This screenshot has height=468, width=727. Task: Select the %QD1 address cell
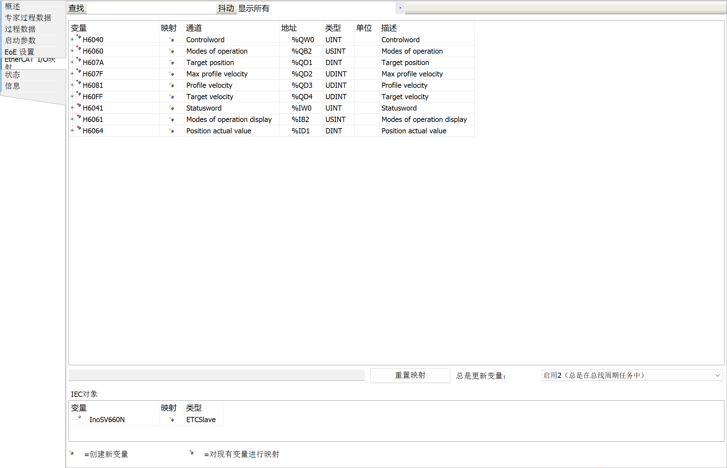tap(302, 62)
